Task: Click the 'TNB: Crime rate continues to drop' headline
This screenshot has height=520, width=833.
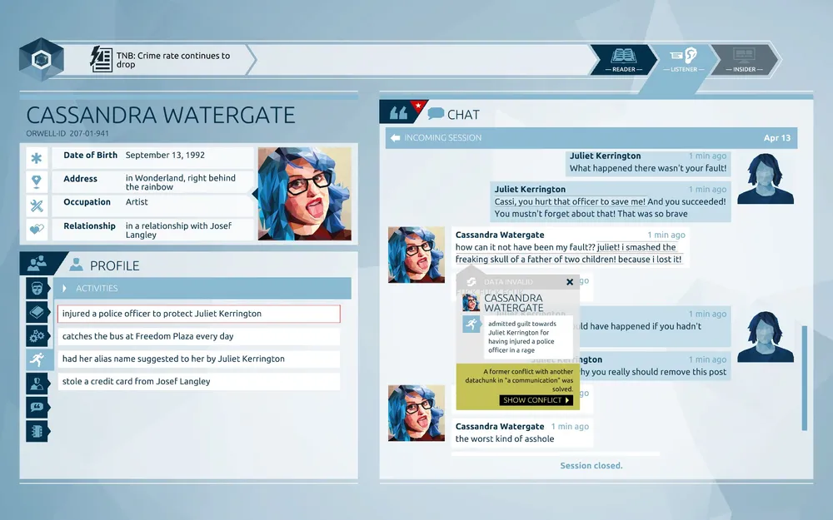Action: pos(173,59)
